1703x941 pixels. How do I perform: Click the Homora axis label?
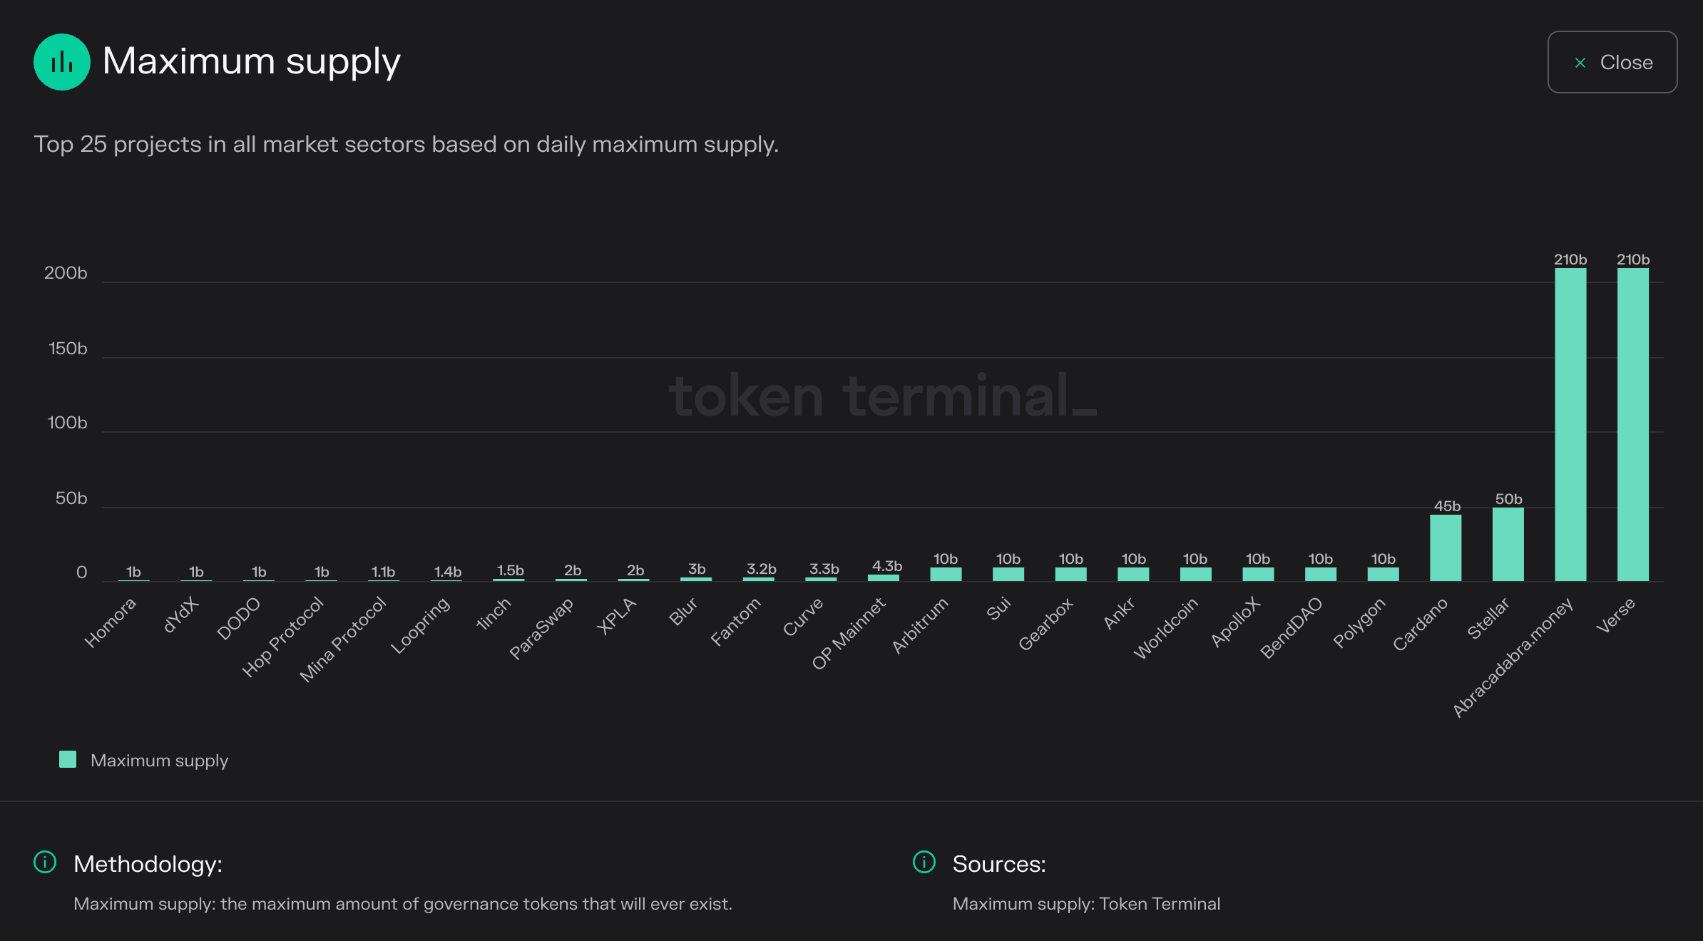click(110, 622)
